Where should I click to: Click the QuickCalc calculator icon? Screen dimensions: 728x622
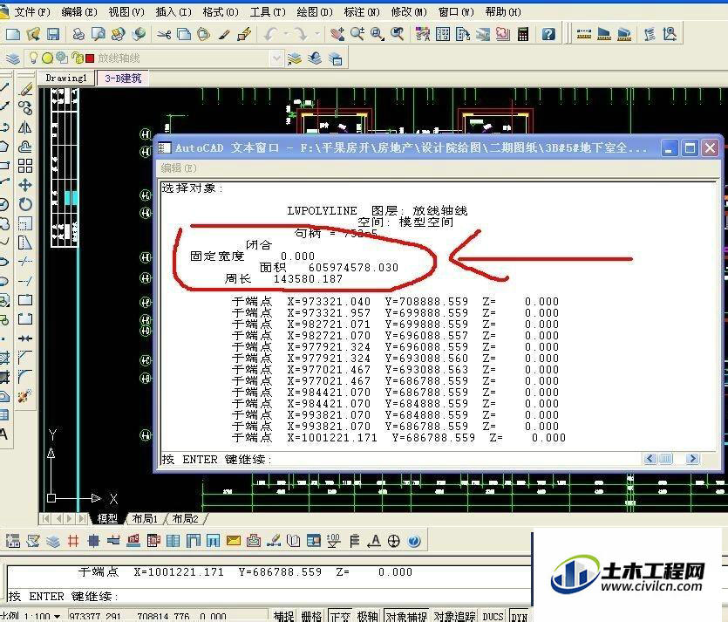523,34
